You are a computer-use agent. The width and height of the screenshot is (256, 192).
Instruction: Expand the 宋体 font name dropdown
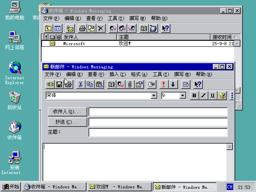click(154, 96)
